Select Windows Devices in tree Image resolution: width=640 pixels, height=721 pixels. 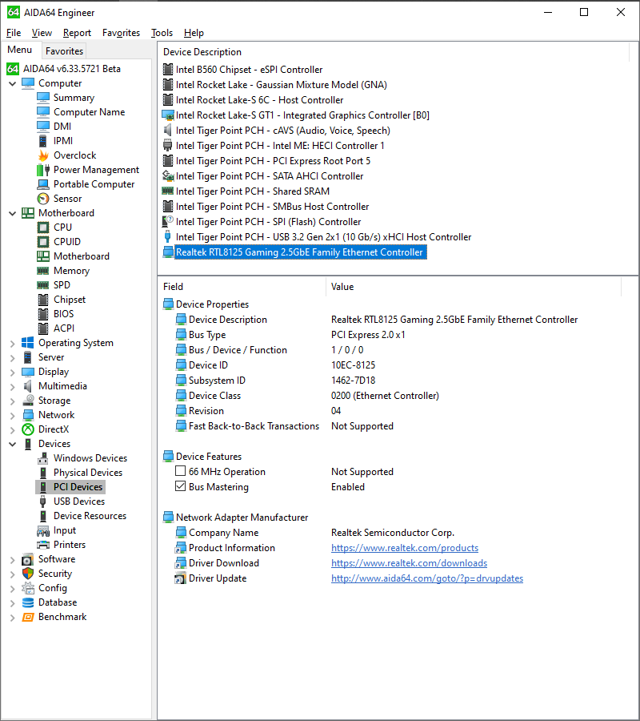point(90,458)
